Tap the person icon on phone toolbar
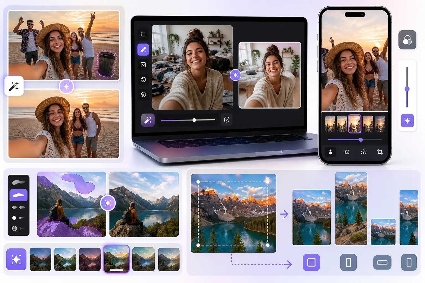This screenshot has width=425, height=283. [x=330, y=152]
